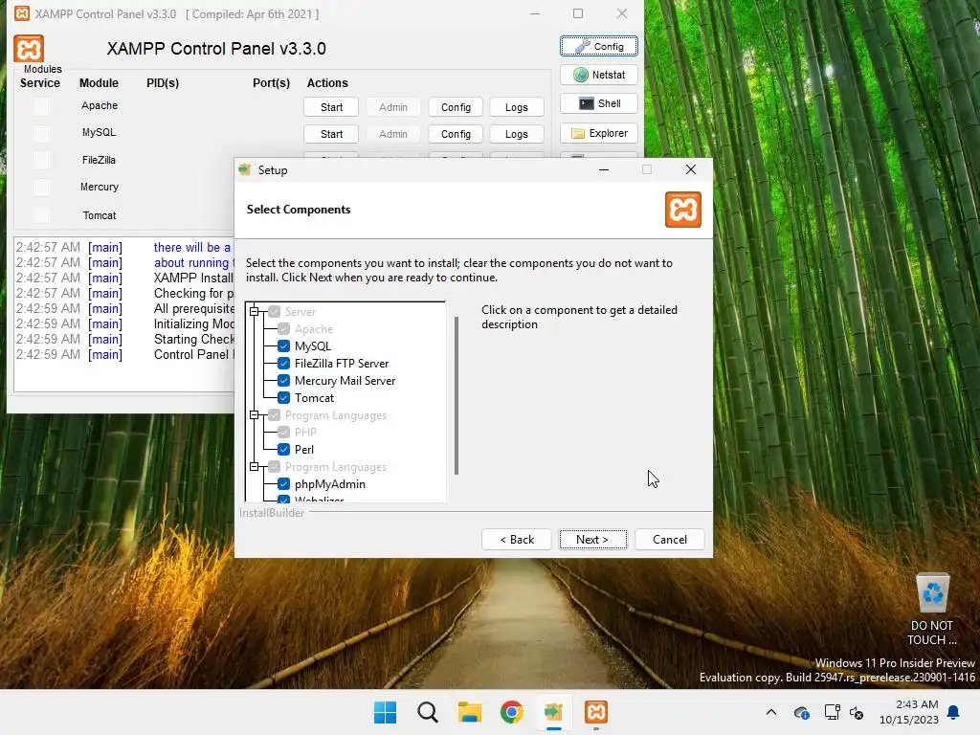
Task: Select Mercury Mail Server tree item label
Action: point(345,381)
